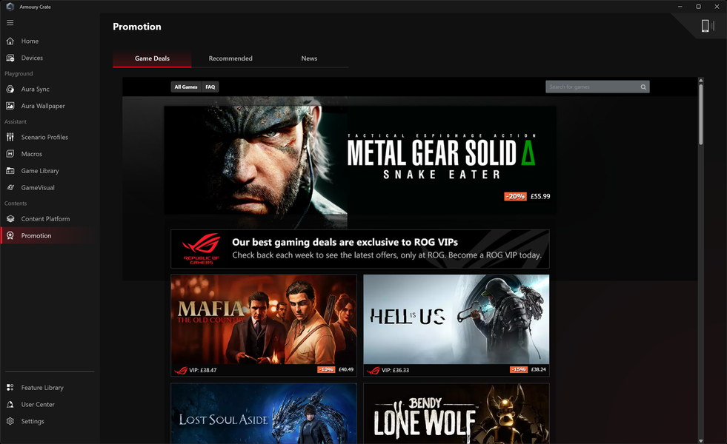Open Aura Sync from the sidebar
Image resolution: width=727 pixels, height=444 pixels.
tap(50, 89)
